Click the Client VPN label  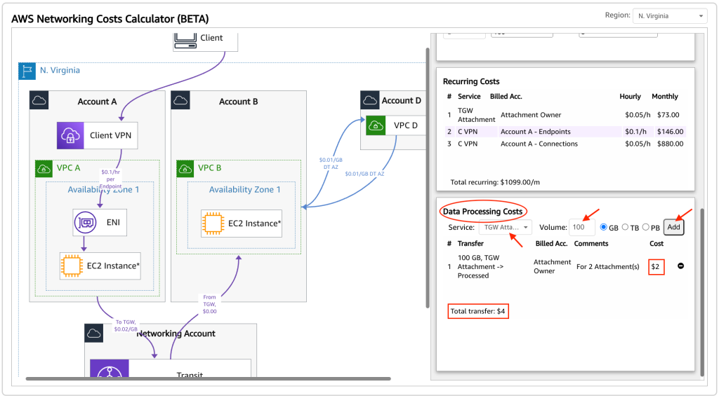[110, 135]
